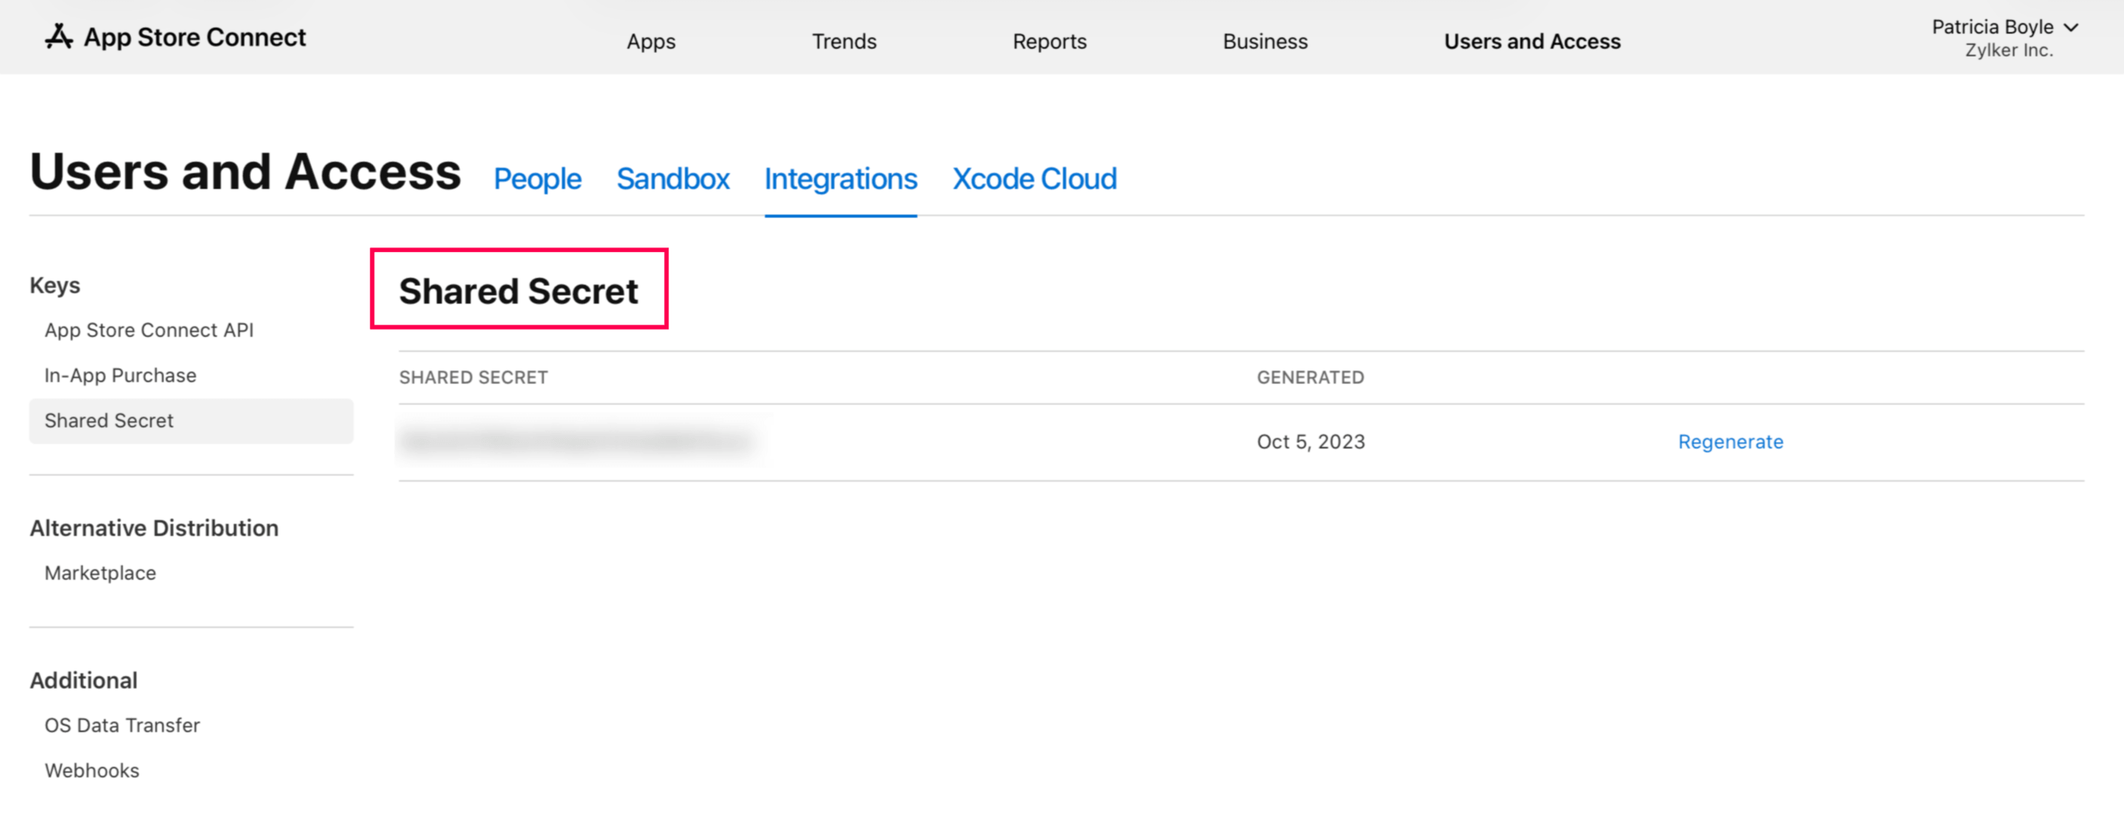Open App Store Connect API keys
The height and width of the screenshot is (832, 2124).
149,330
